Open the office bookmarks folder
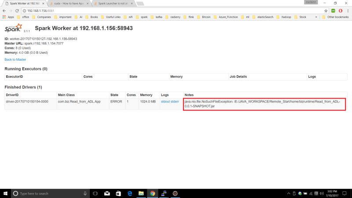The width and height of the screenshot is (352, 198). pos(23,17)
